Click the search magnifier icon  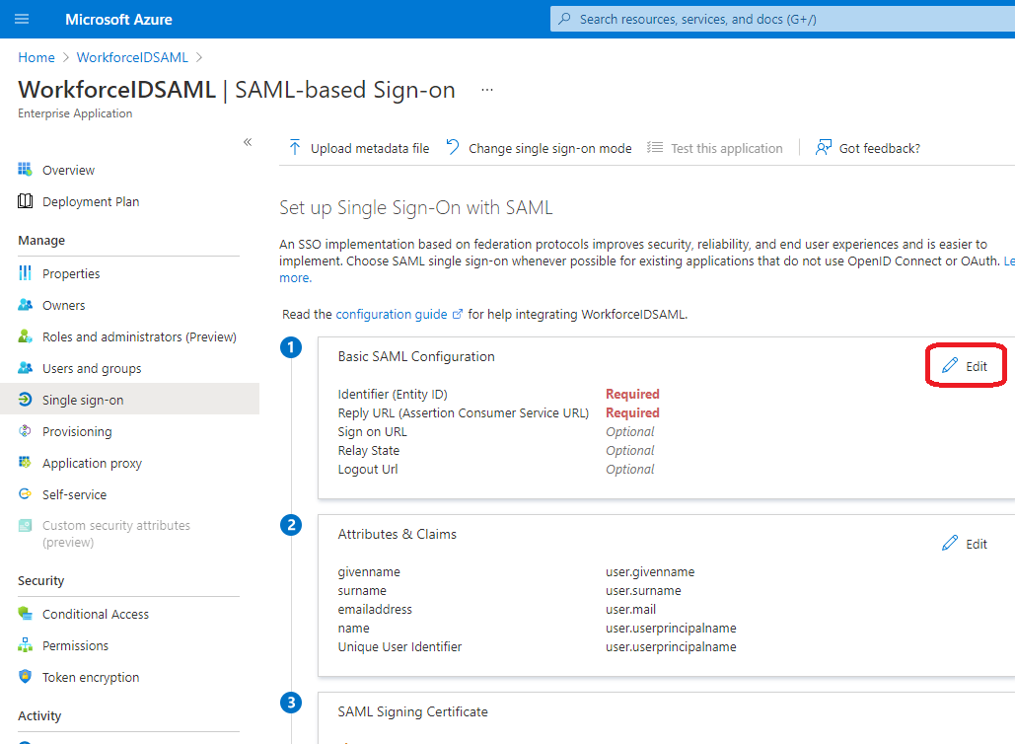coord(565,19)
